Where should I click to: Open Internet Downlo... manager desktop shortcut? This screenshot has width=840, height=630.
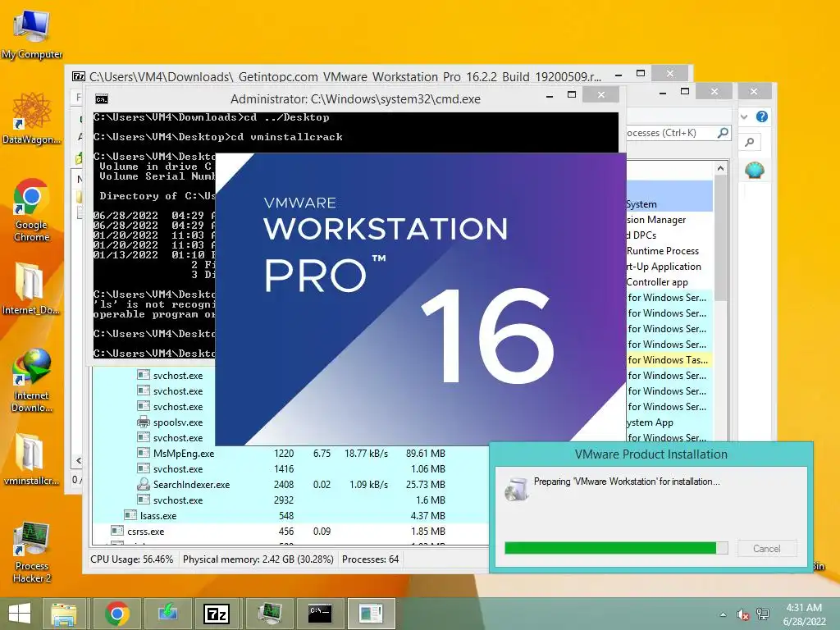pos(32,381)
